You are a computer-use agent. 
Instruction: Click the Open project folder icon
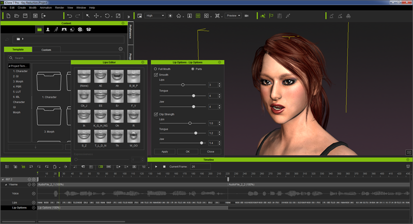click(17, 16)
